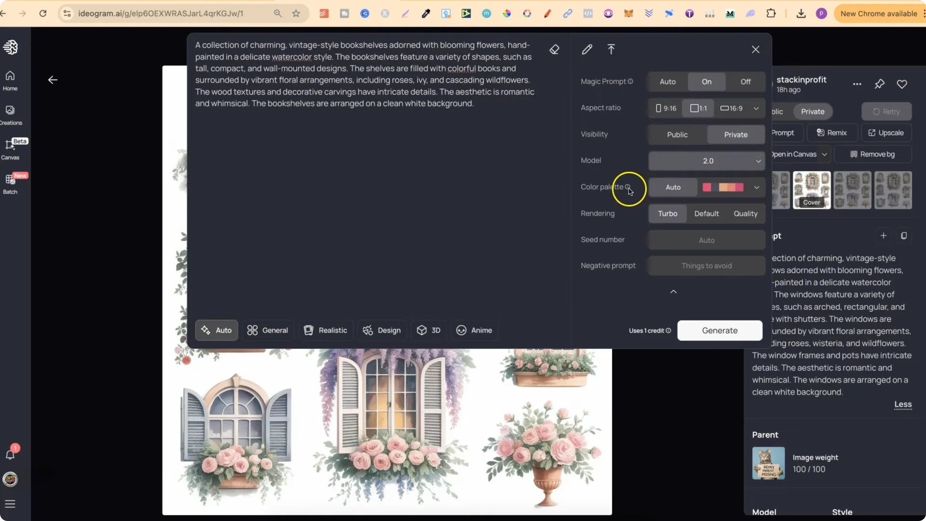
Task: Collapse prompt text with the Less link
Action: click(x=903, y=405)
